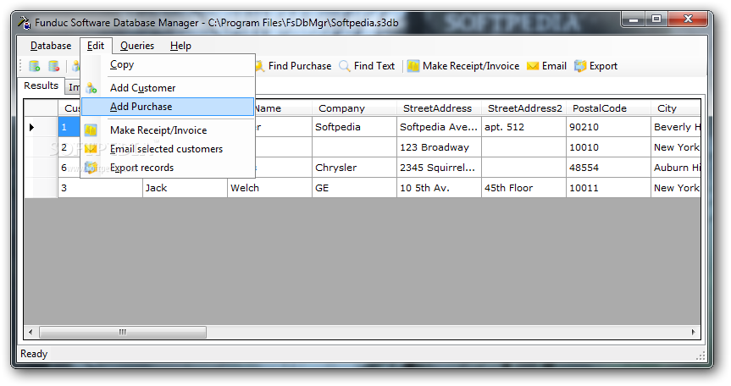Select the Beverly H city cell
Viewport: 731px width, 386px height.
pos(676,127)
